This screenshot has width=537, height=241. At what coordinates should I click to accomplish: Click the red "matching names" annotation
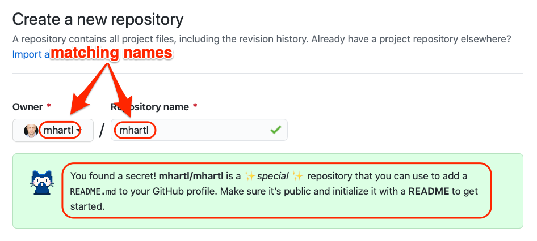(x=111, y=53)
